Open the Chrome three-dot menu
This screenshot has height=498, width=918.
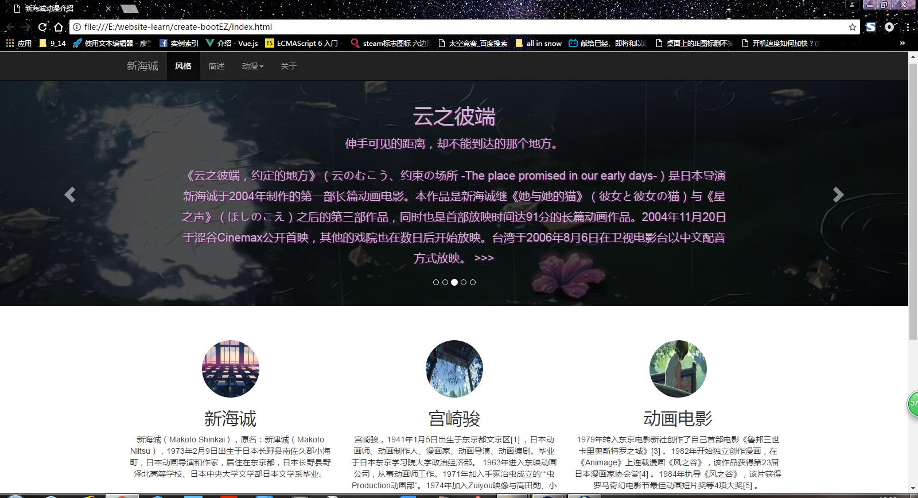[x=908, y=27]
